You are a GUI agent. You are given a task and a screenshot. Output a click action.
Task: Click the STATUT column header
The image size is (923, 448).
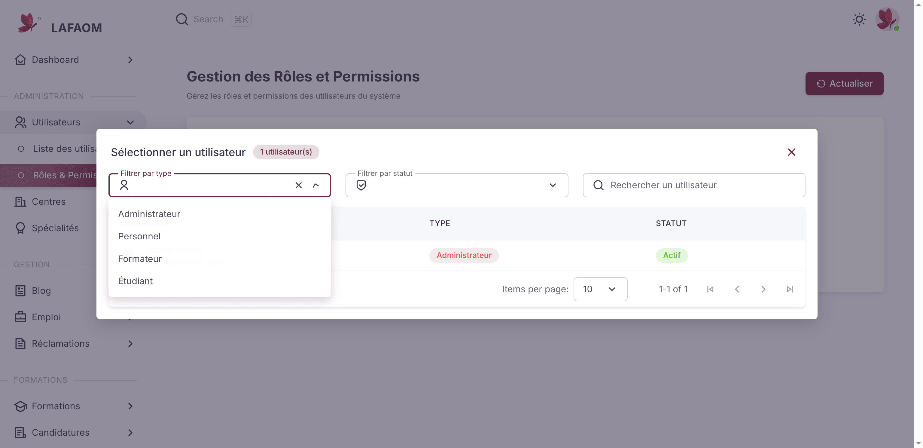pos(671,223)
